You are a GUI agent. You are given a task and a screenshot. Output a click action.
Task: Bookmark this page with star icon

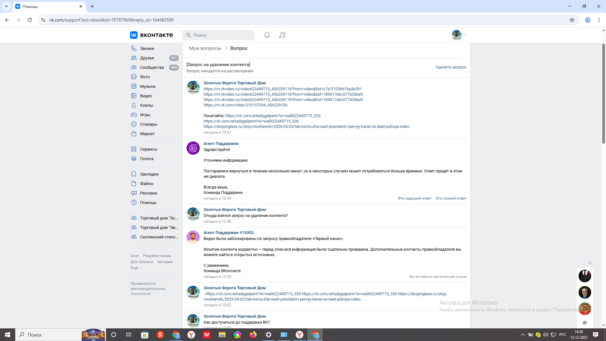(x=572, y=20)
